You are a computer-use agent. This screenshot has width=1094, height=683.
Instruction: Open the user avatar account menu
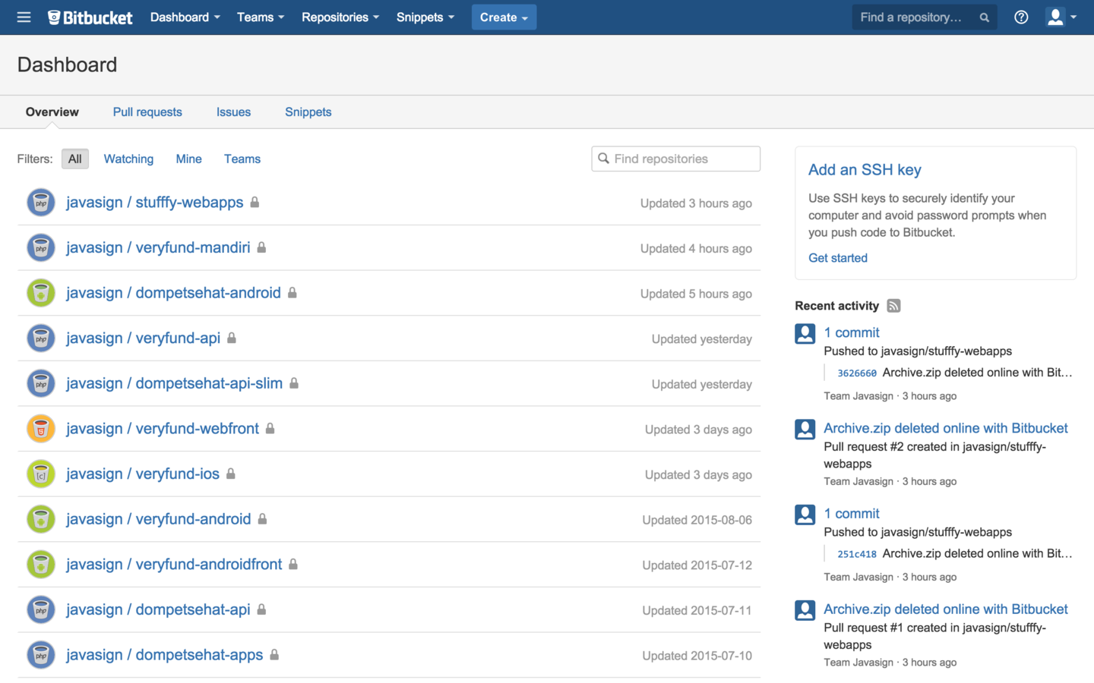(x=1061, y=17)
